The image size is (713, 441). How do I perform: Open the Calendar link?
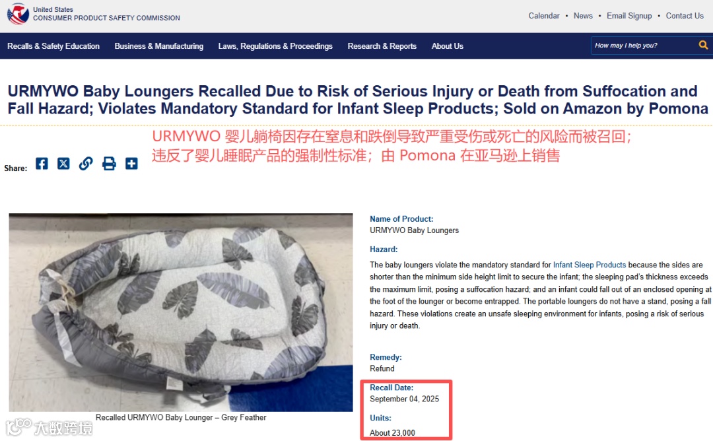(x=544, y=15)
